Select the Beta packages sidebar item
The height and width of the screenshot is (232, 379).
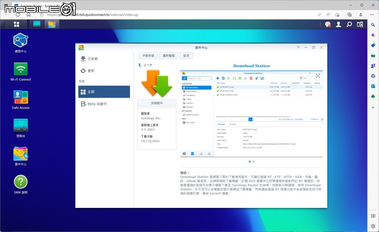104,104
